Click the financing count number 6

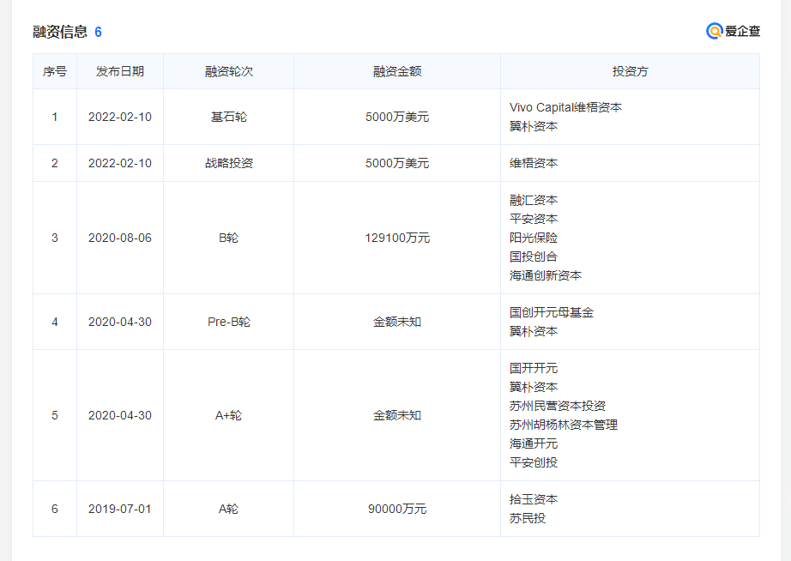[99, 32]
